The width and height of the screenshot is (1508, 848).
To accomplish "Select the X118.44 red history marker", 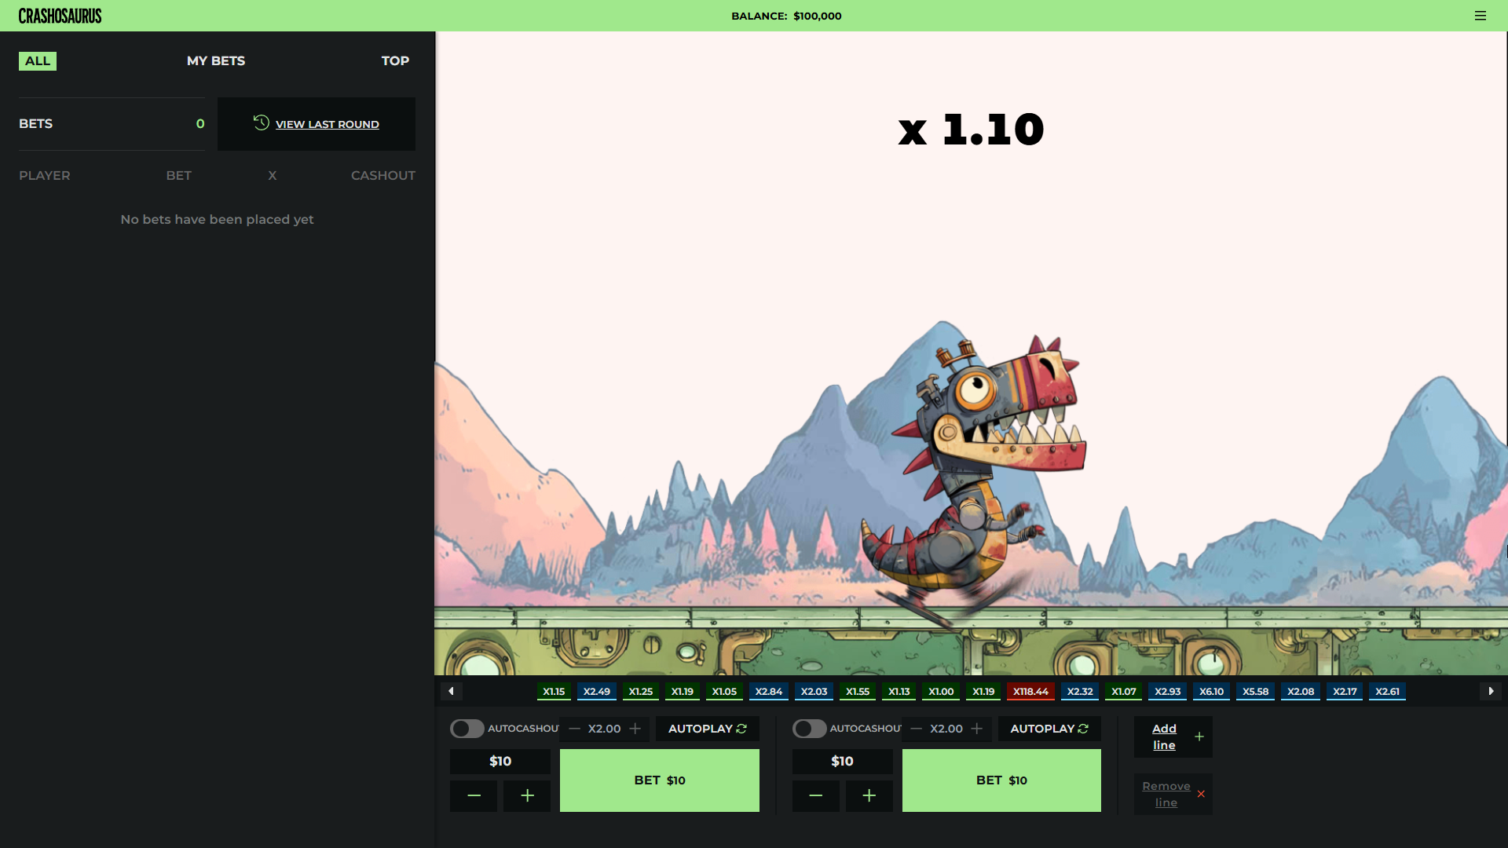I will (1030, 692).
